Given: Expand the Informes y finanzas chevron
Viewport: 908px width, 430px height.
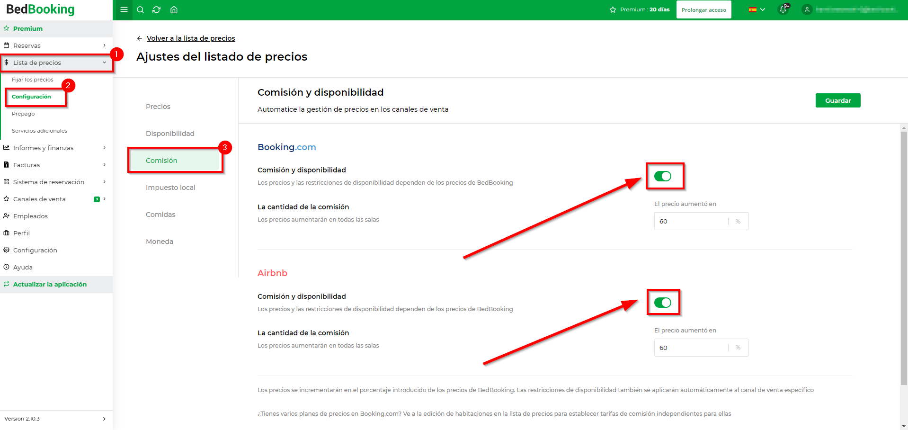Looking at the screenshot, I should tap(105, 148).
